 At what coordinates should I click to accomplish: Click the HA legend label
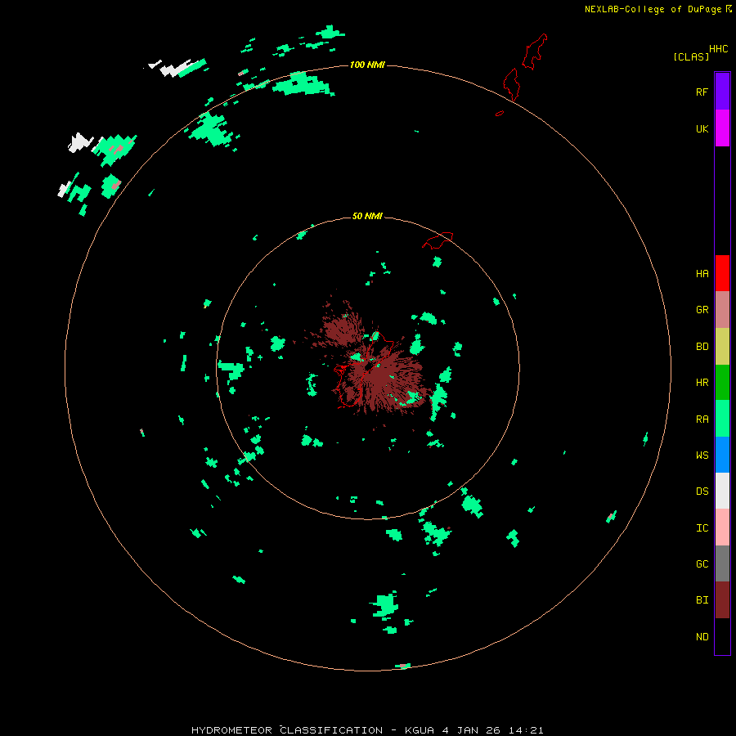[702, 274]
